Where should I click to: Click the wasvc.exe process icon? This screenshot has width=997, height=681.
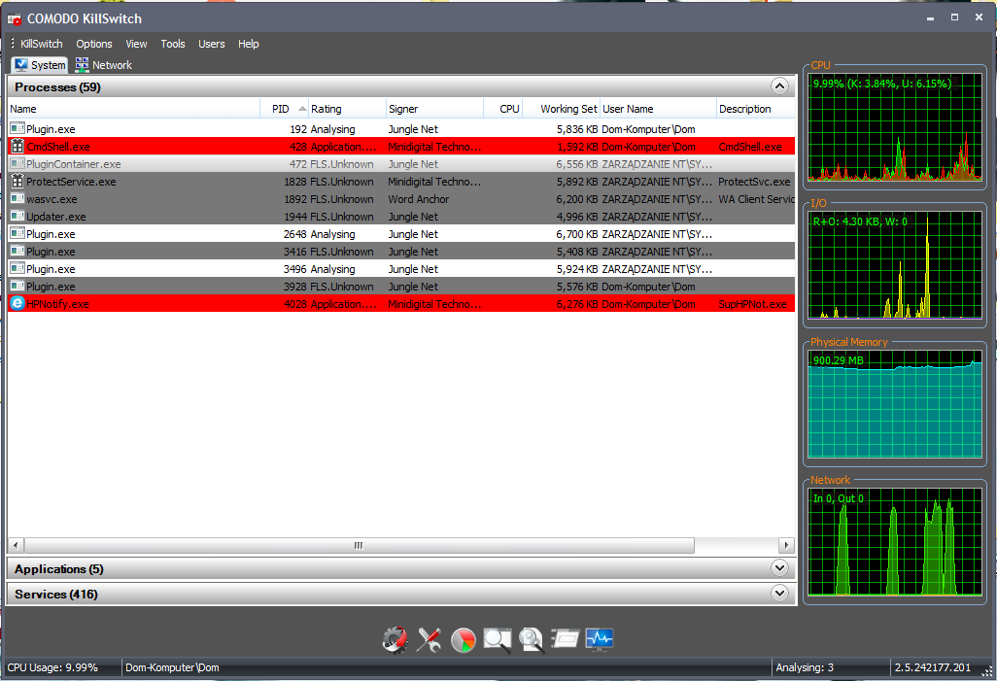point(17,198)
